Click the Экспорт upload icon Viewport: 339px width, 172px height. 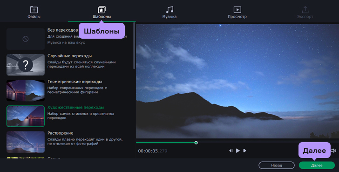tap(305, 9)
